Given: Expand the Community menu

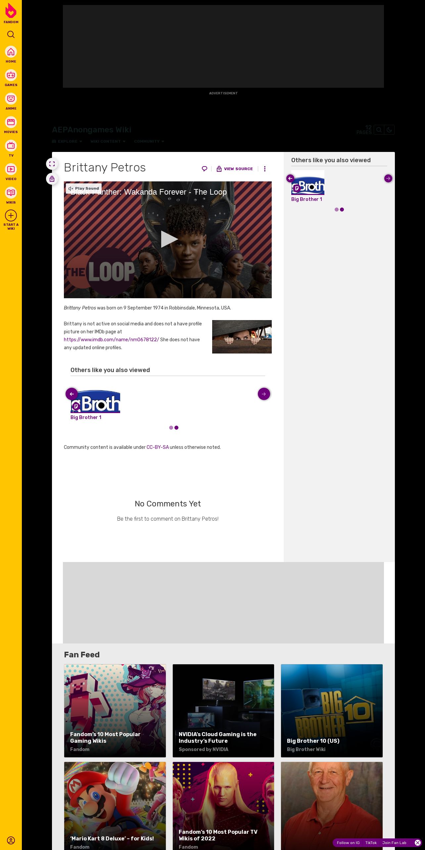Looking at the screenshot, I should 149,141.
